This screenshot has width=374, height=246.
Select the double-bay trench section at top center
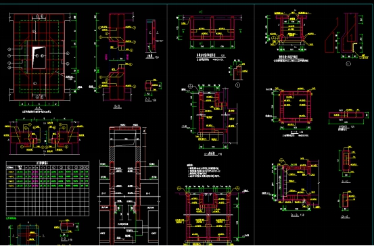[212, 28]
